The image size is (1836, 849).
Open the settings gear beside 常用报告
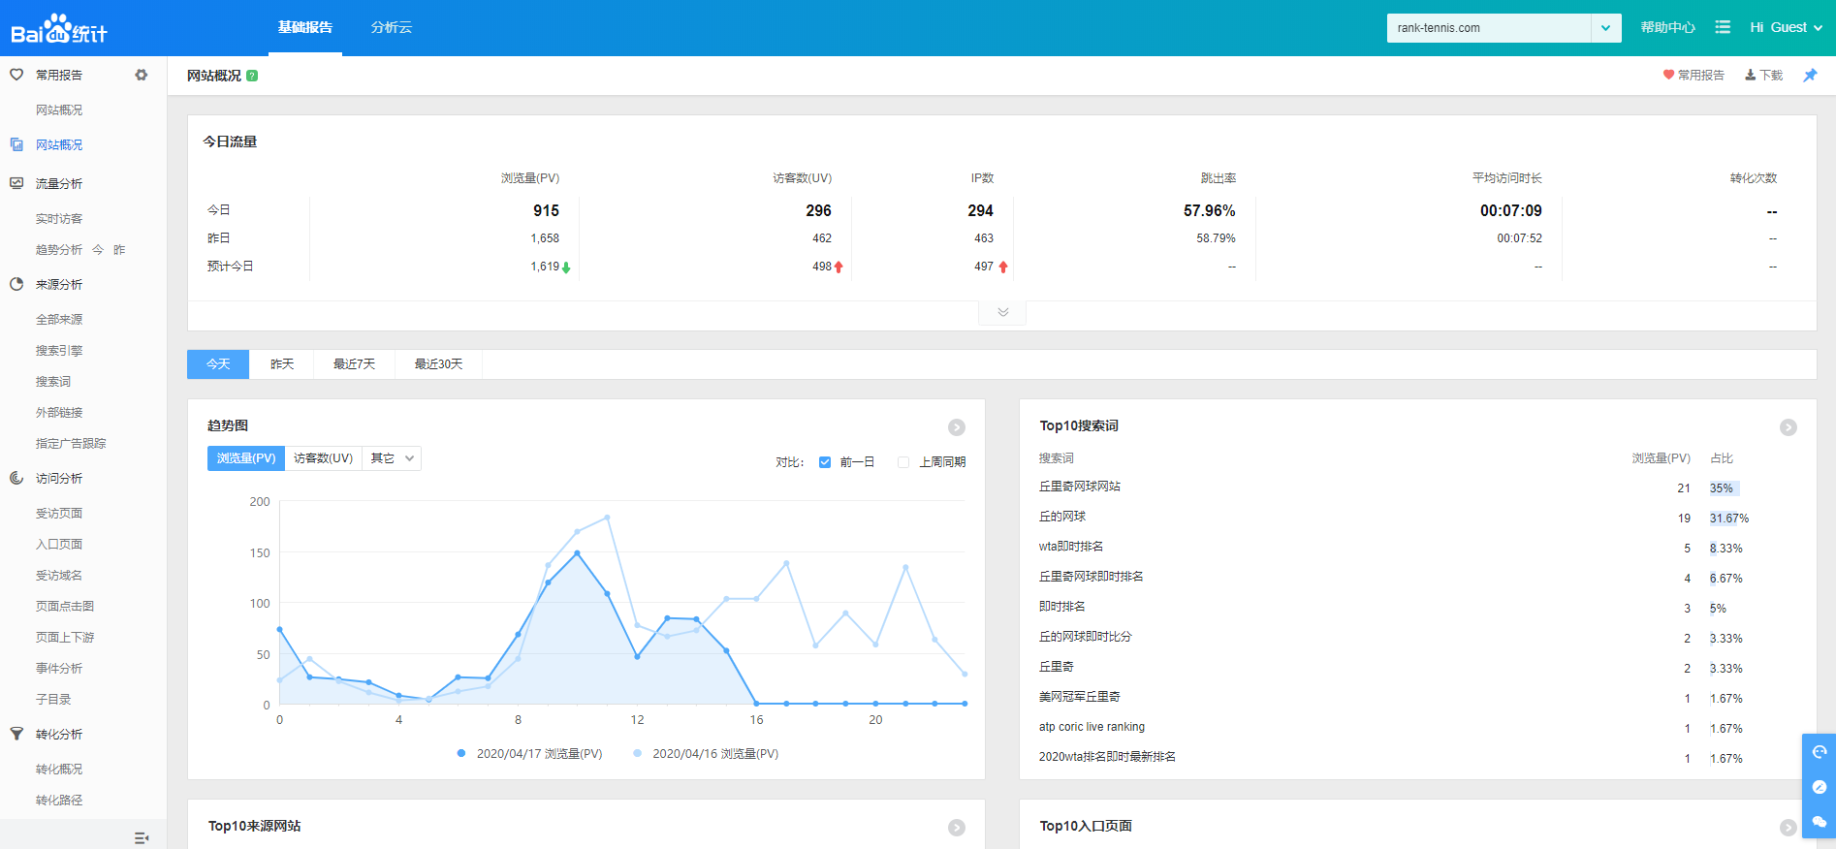coord(142,75)
